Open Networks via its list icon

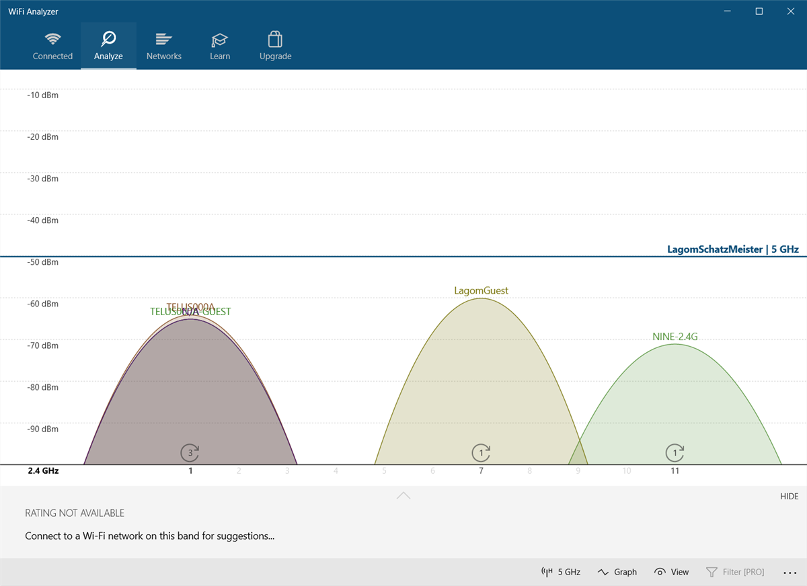164,39
